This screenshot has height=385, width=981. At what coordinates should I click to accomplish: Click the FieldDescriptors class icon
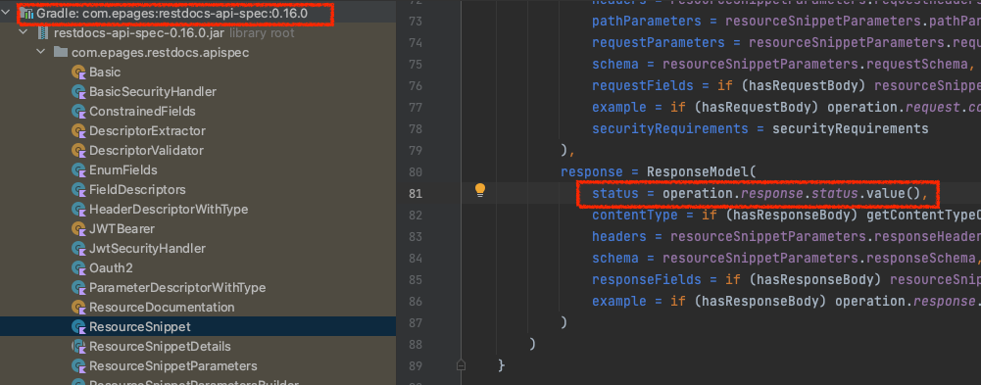78,189
